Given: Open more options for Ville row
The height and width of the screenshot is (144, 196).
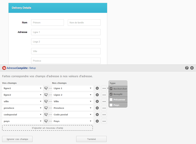Looking at the screenshot, I should (104, 101).
